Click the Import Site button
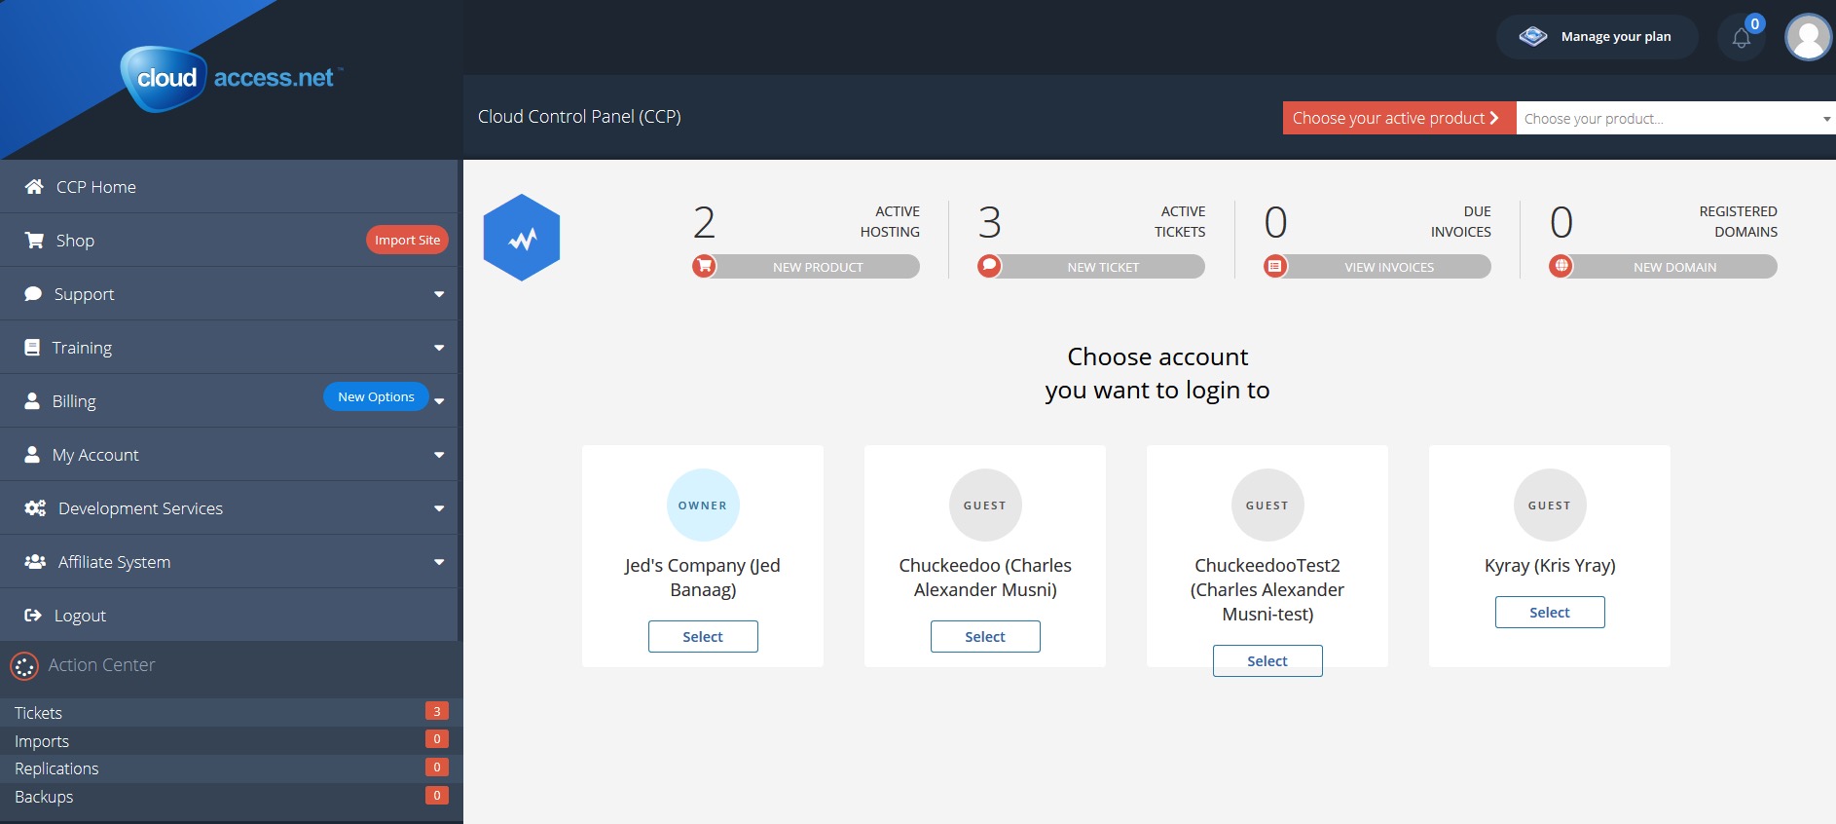Viewport: 1836px width, 824px height. coord(407,240)
